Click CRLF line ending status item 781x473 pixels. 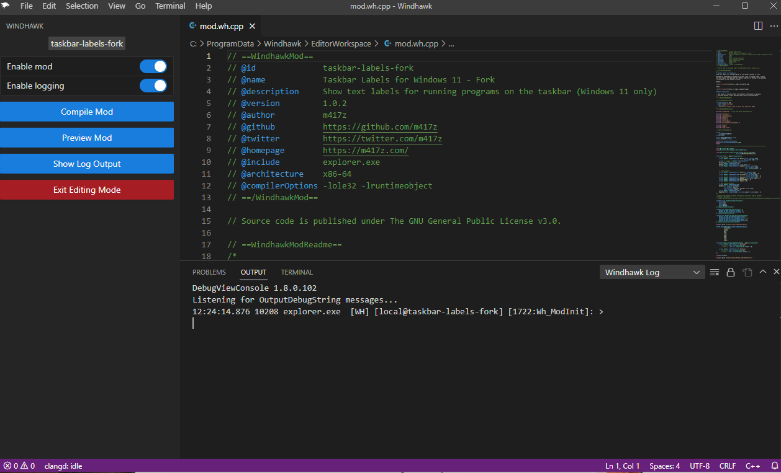tap(728, 466)
